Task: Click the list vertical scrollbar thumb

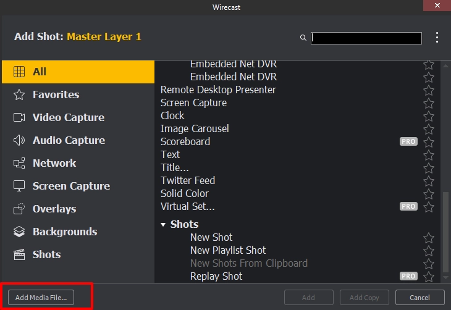Action: [445, 232]
